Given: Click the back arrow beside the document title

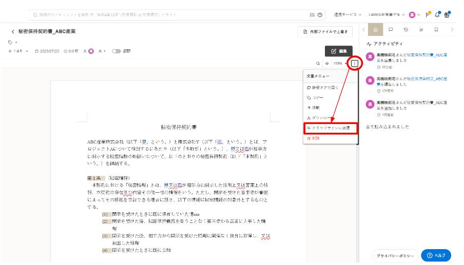Looking at the screenshot, I should (13, 32).
